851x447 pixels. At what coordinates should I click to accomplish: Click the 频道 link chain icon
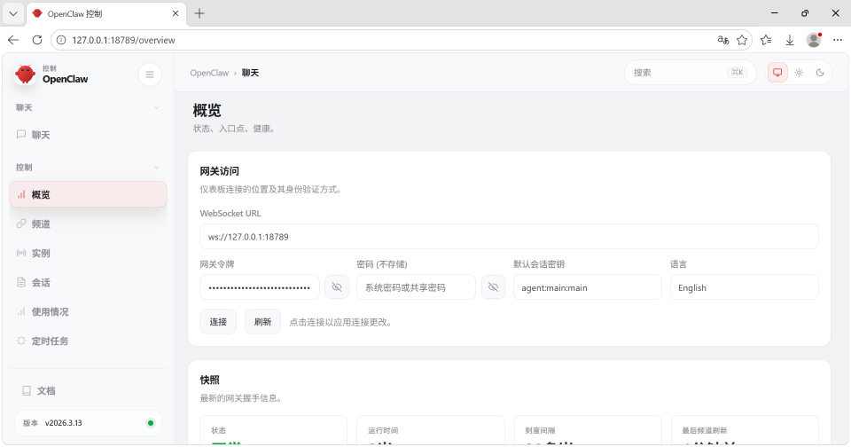point(21,223)
